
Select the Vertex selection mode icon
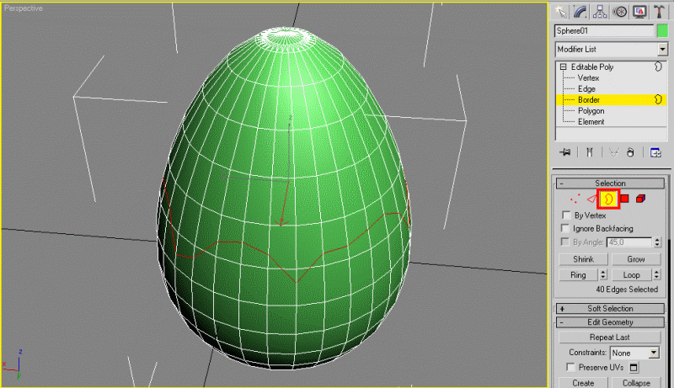tap(575, 199)
